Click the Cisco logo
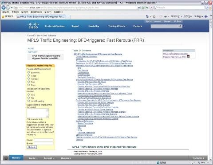Viewport: 213px width, 165px height. pos(33,26)
